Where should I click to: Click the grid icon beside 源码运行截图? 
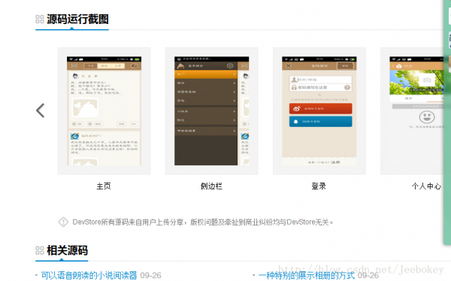(x=40, y=20)
